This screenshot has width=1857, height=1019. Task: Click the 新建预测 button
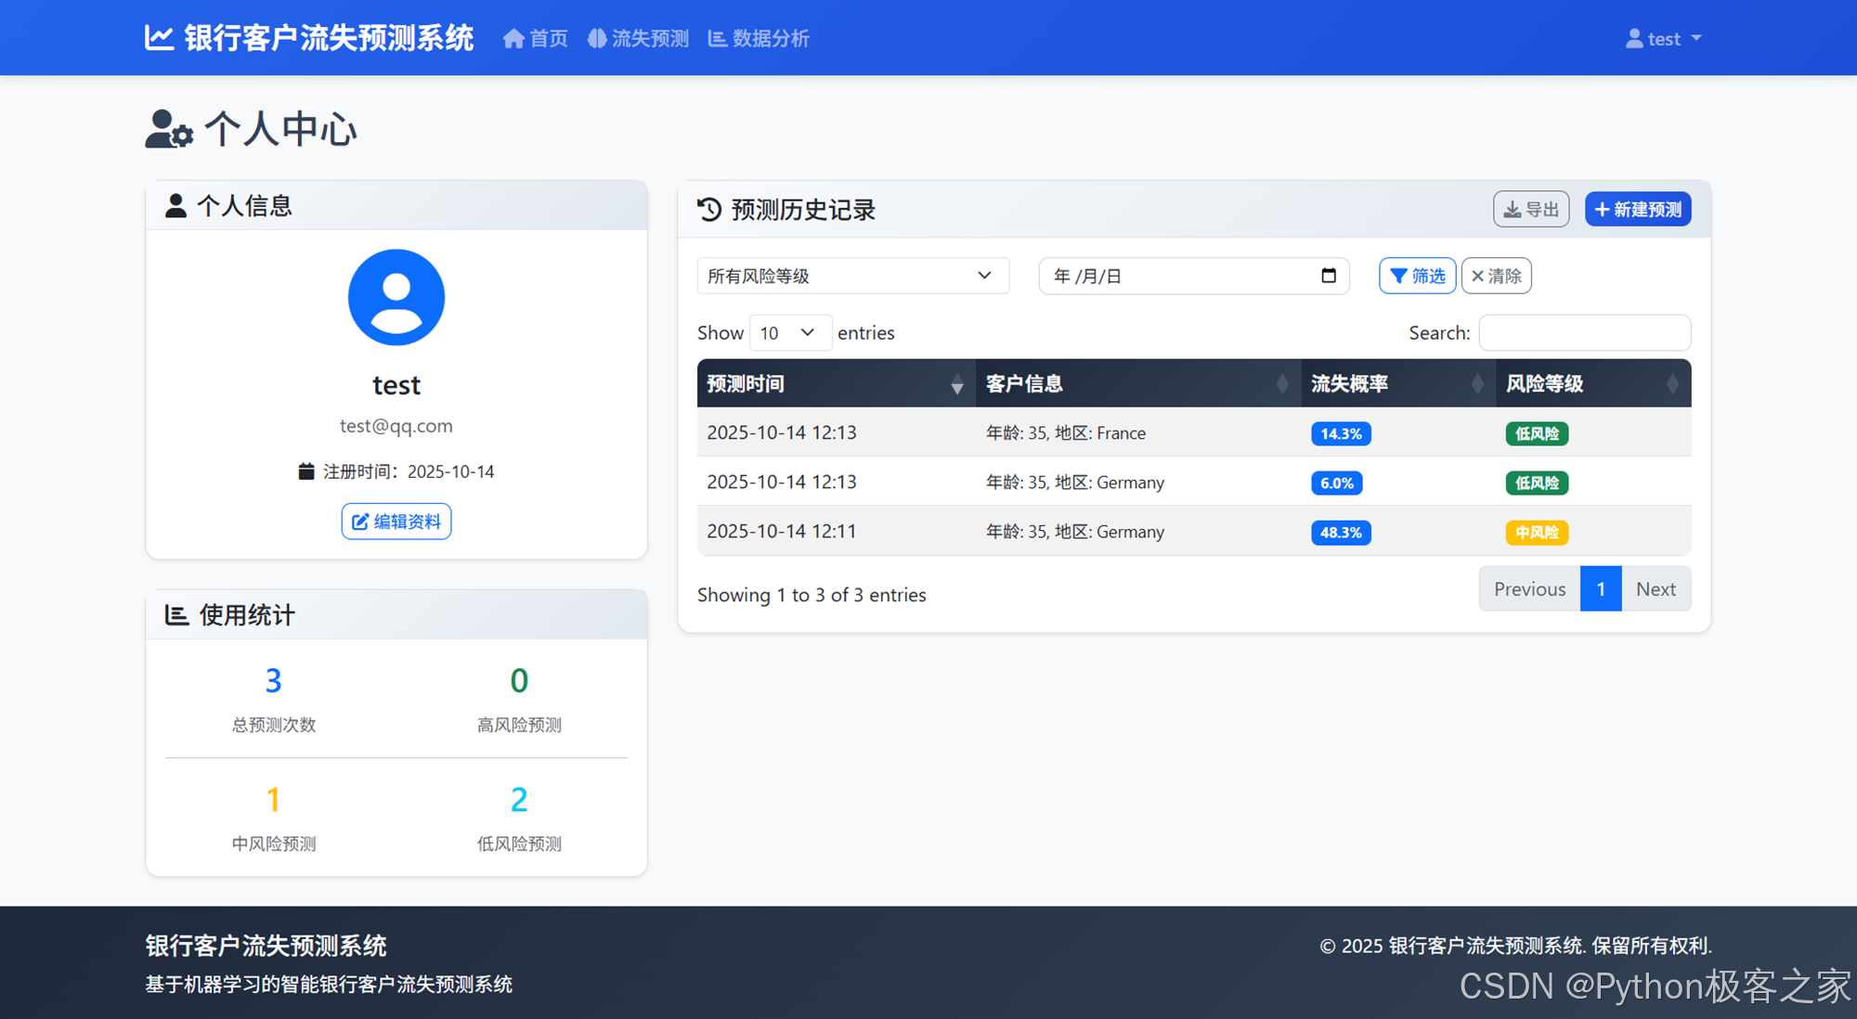1638,210
